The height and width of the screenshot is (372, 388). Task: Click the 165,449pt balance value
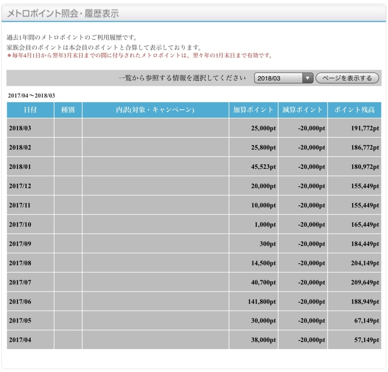365,224
